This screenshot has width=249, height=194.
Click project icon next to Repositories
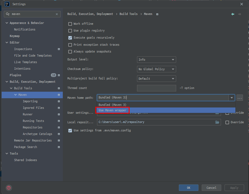pos(59,127)
